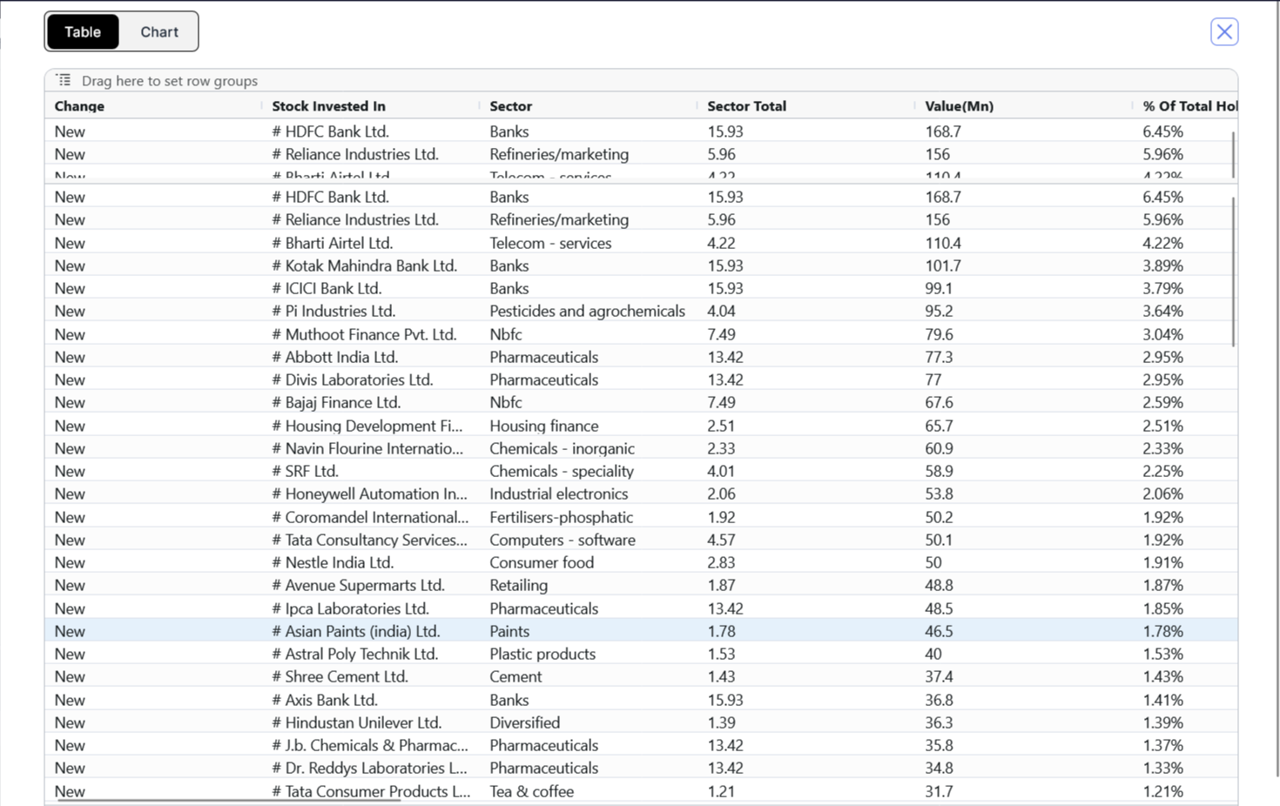Close the holdings table dialog with the X

[x=1224, y=32]
